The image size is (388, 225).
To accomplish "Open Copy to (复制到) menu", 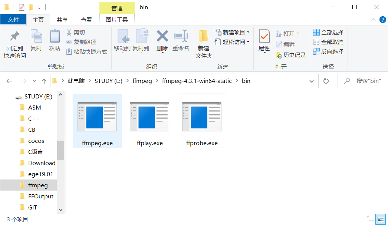I will [141, 41].
